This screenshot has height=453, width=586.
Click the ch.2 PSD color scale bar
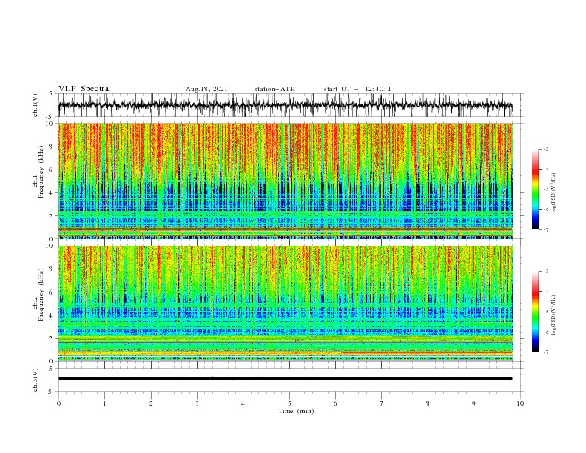(x=535, y=312)
